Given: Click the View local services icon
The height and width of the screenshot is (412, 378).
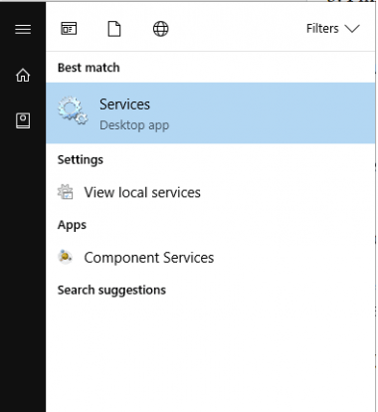Looking at the screenshot, I should click(x=66, y=192).
